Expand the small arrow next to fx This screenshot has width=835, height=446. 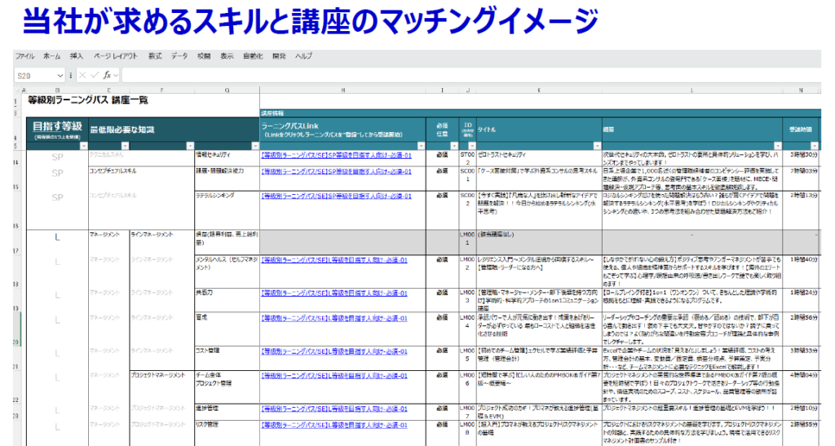pos(116,76)
